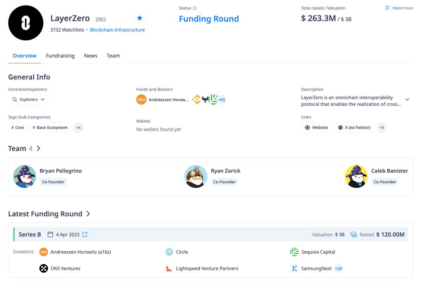Click Ryan Zarick's avatar
Image resolution: width=422 pixels, height=284 pixels.
[x=196, y=176]
